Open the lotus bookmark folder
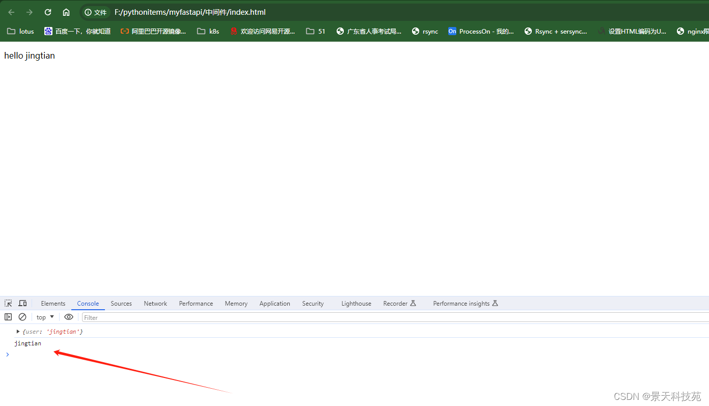 [x=20, y=31]
